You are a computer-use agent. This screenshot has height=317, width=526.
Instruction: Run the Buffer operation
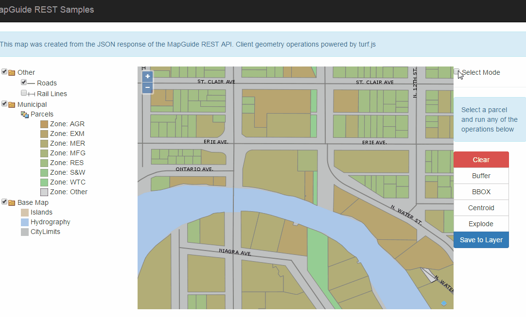click(x=481, y=175)
